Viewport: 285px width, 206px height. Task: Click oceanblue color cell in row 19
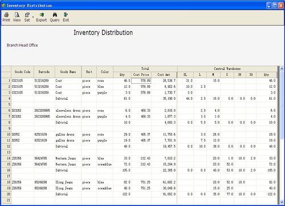pos(105,188)
